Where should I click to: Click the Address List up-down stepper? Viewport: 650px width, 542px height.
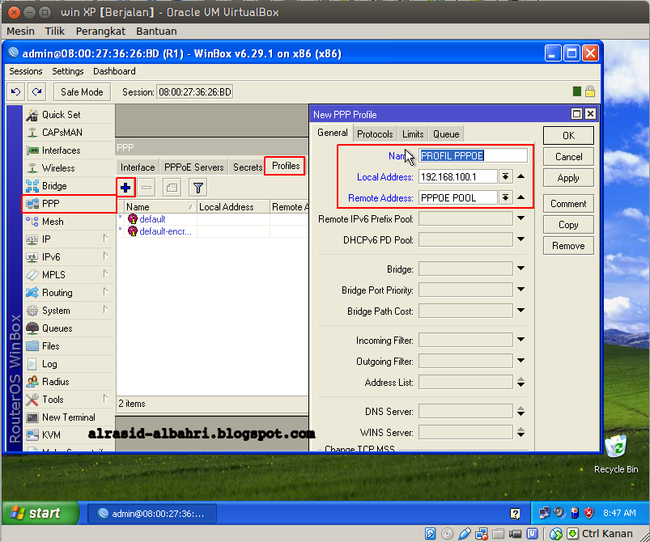[x=521, y=383]
